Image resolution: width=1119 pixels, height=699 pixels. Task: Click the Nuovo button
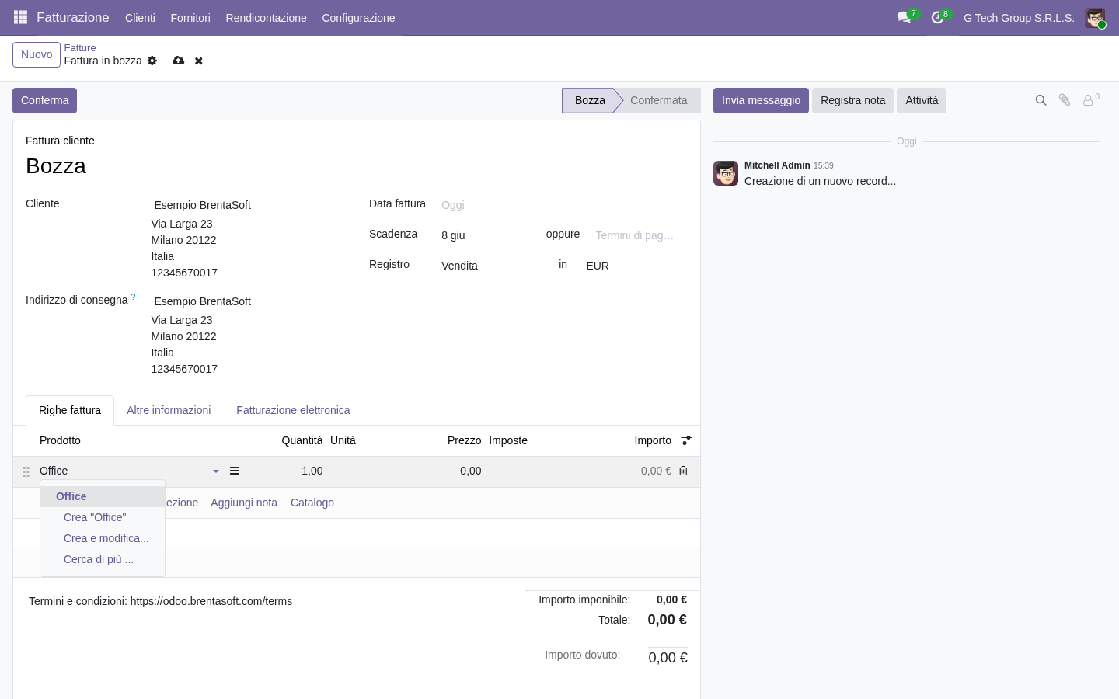(37, 54)
